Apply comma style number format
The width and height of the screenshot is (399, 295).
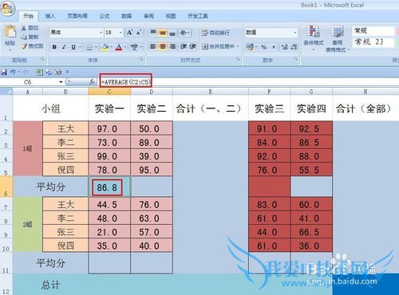[274, 47]
